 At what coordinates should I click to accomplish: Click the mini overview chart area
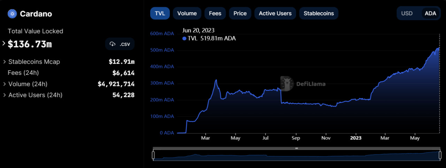tap(297, 155)
